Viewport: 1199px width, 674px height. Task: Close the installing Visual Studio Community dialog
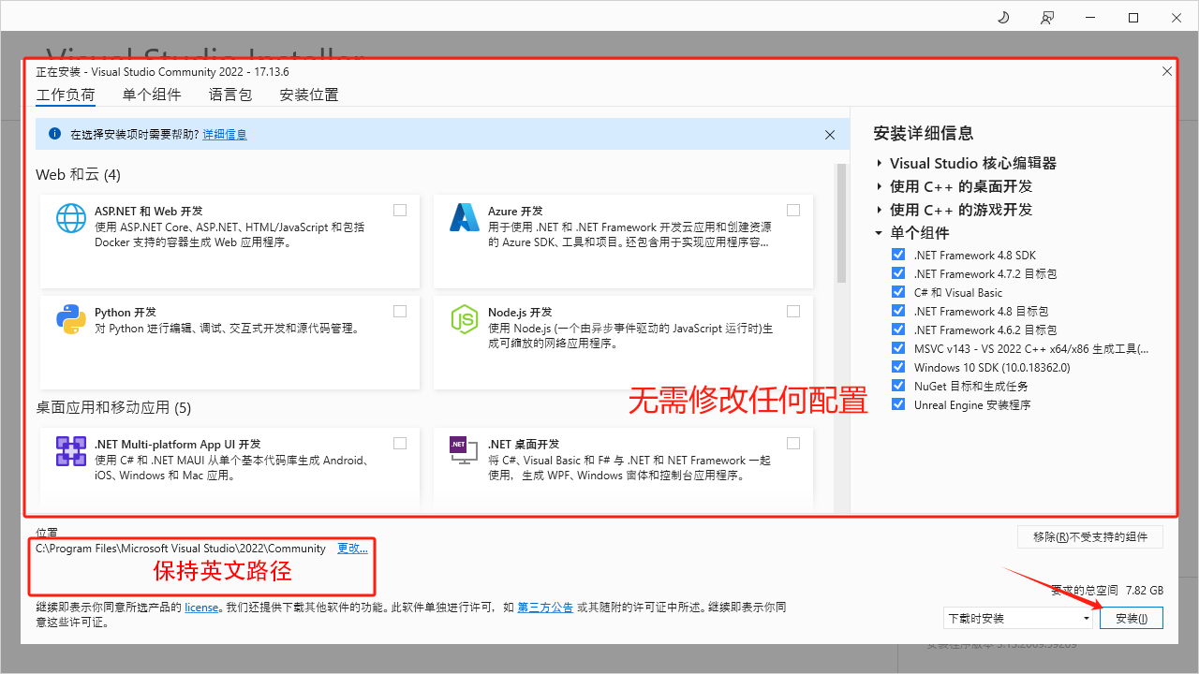point(1167,71)
